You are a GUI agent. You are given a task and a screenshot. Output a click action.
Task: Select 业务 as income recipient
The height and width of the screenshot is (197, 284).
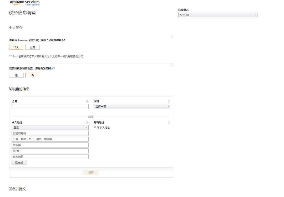click(x=32, y=47)
